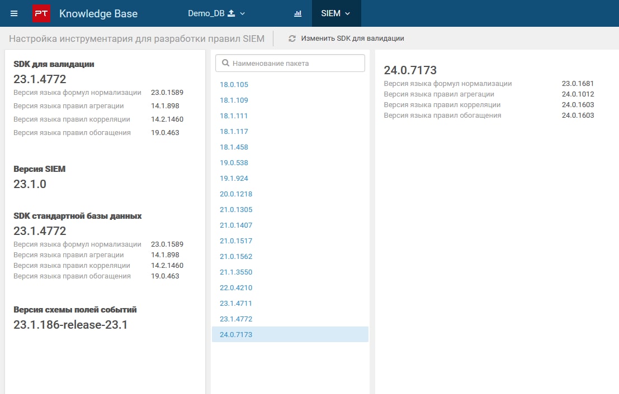Select package 23.1.4711
The height and width of the screenshot is (394, 619).
coord(236,304)
